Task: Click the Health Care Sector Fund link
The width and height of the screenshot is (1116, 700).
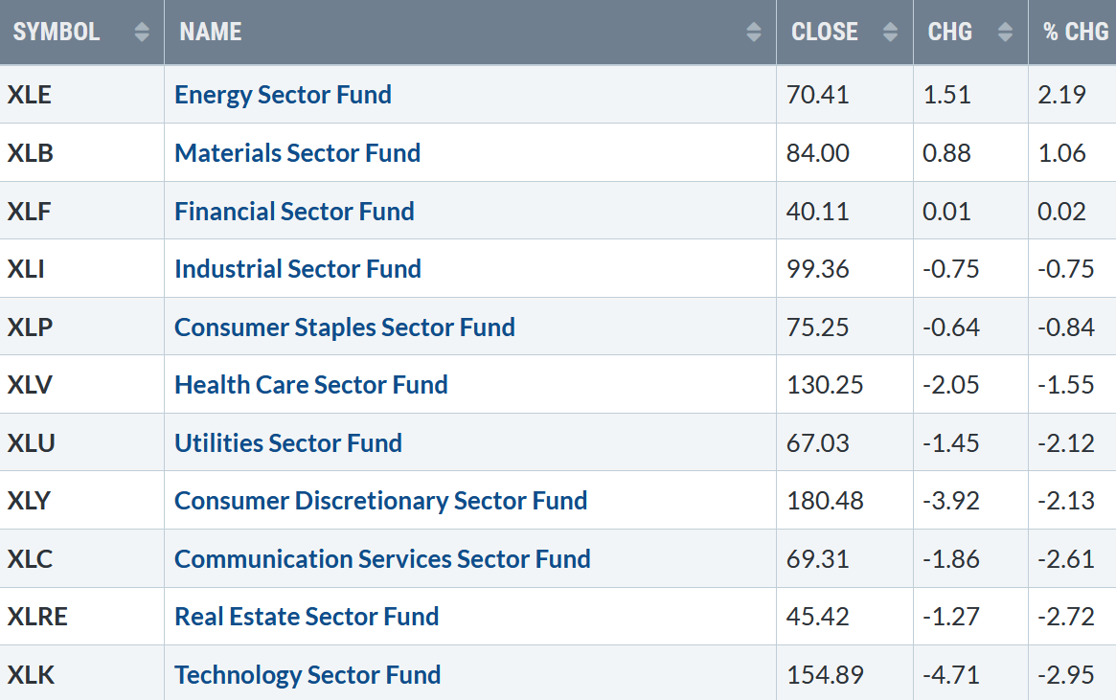Action: click(310, 385)
